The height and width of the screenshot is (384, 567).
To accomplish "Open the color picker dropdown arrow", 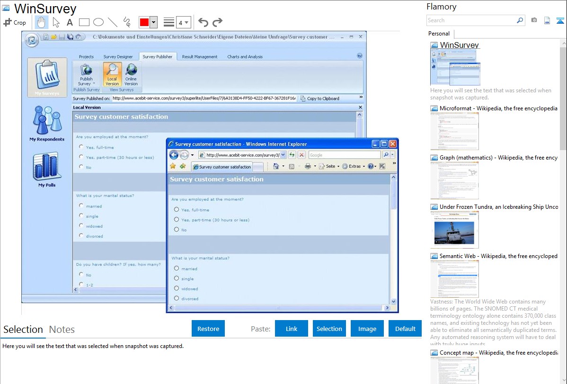I will [x=153, y=22].
